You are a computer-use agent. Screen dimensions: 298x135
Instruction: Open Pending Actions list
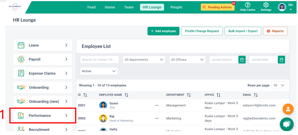[217, 7]
